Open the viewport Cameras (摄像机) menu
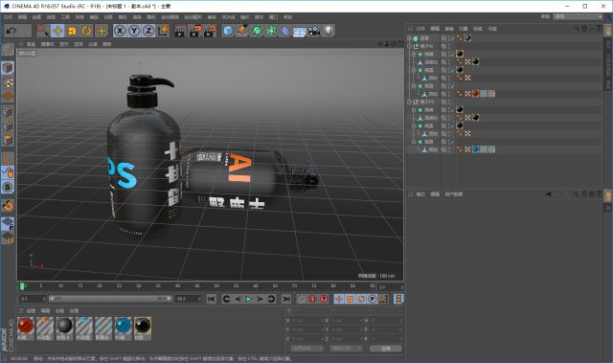 [x=47, y=44]
